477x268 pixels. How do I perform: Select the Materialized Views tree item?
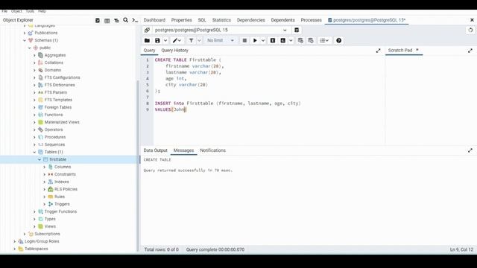tap(62, 122)
